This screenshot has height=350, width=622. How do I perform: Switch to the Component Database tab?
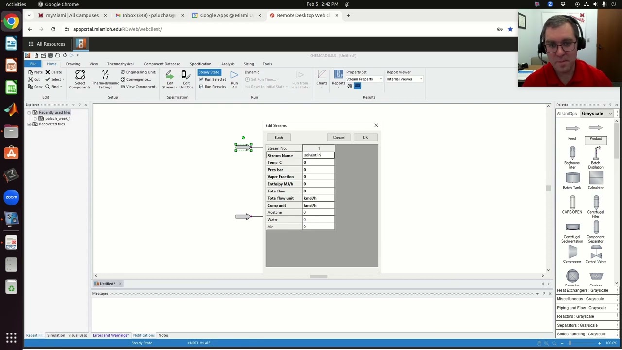point(162,64)
